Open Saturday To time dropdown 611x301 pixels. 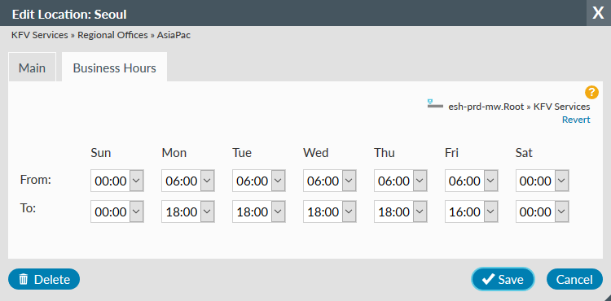pos(542,212)
